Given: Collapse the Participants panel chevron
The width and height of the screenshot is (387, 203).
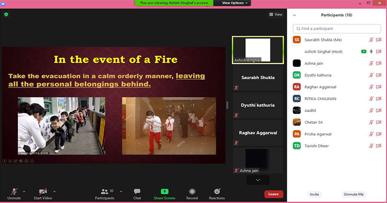Looking at the screenshot, I should pos(295,15).
